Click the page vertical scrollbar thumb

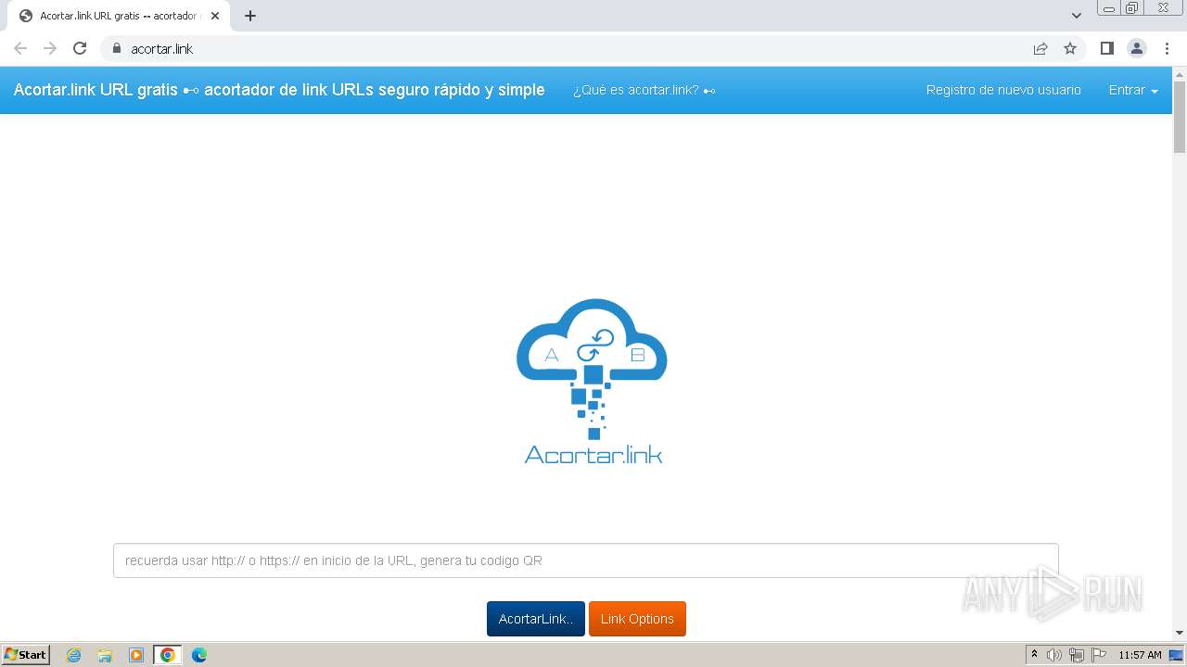1180,116
